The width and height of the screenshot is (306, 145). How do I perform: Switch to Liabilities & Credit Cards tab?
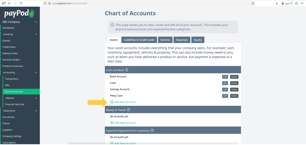click(x=139, y=40)
